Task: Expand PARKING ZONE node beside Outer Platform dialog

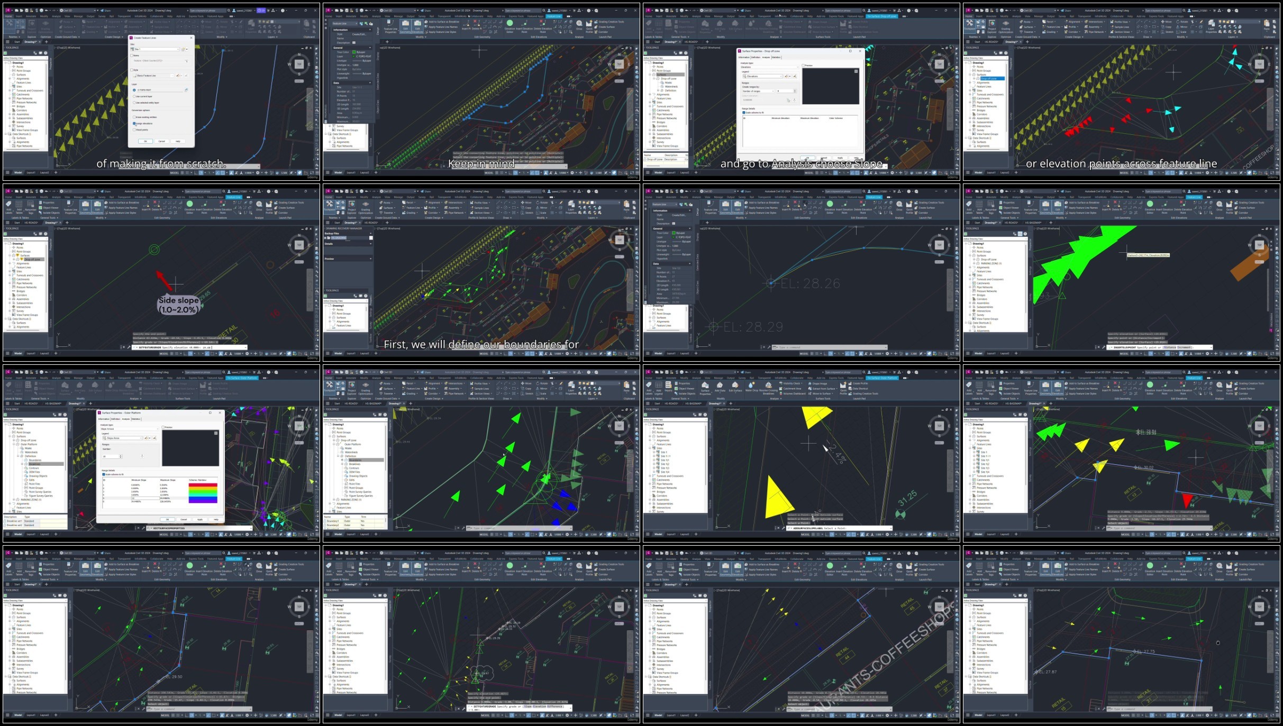Action: (x=14, y=500)
